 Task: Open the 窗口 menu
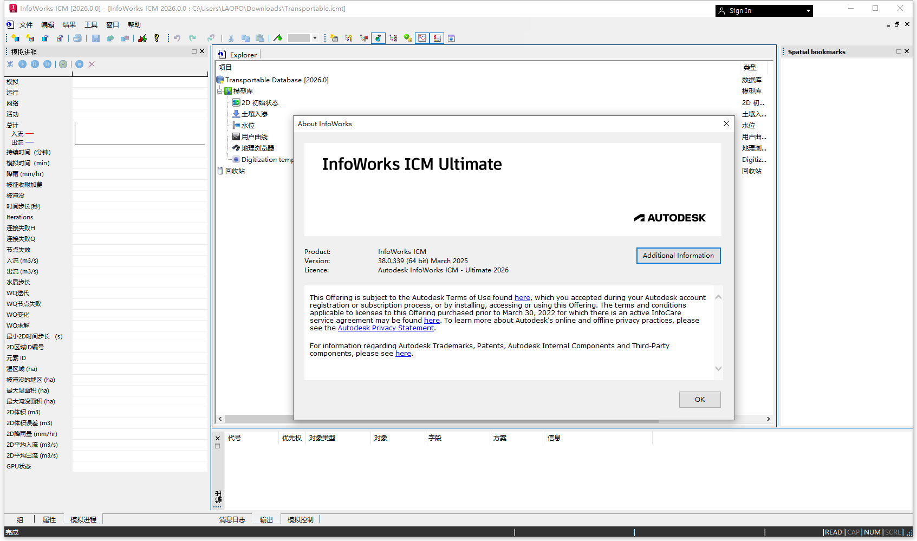113,24
